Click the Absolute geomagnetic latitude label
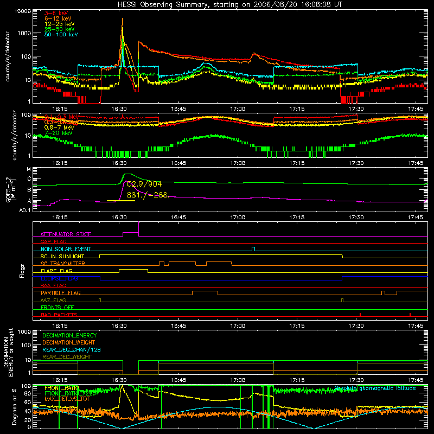The height and width of the screenshot is (434, 434). [x=375, y=388]
